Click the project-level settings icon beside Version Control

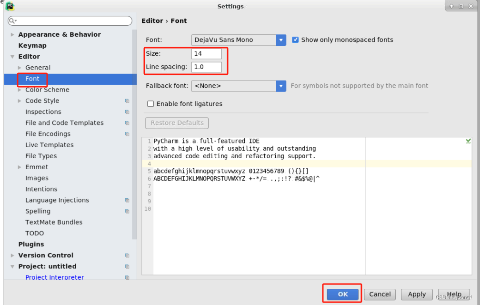(x=127, y=255)
